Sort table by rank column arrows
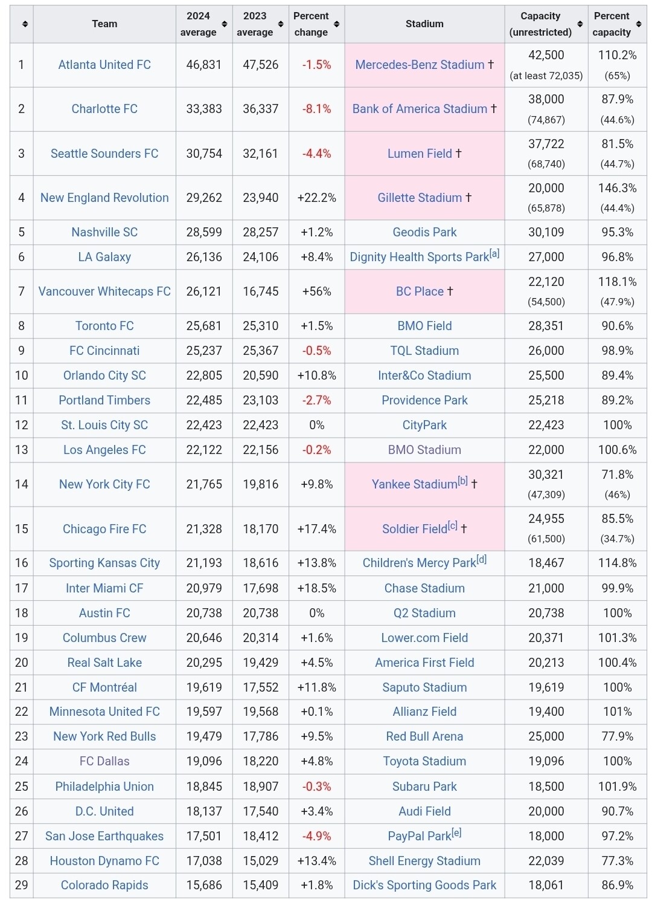Viewport: 652px width, 902px height. (x=25, y=24)
